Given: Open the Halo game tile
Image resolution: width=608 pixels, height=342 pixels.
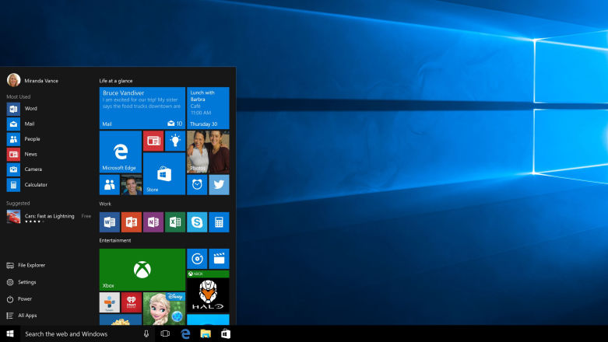Looking at the screenshot, I should [208, 295].
